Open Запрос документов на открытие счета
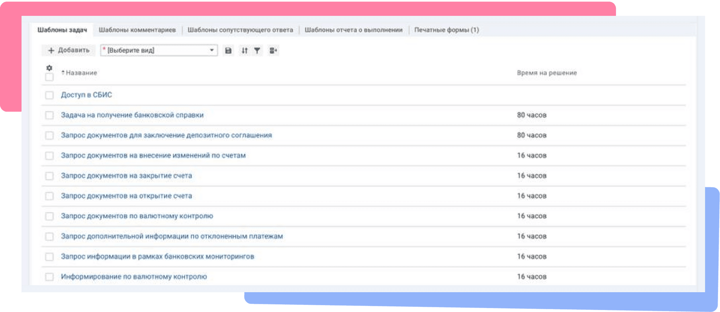Image resolution: width=720 pixels, height=312 pixels. pyautogui.click(x=127, y=196)
